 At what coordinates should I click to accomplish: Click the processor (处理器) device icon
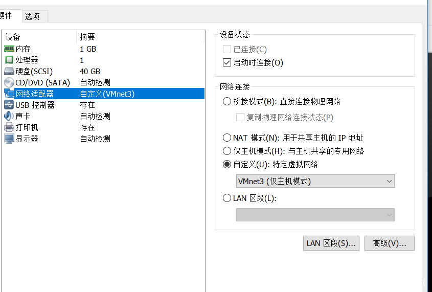point(9,60)
